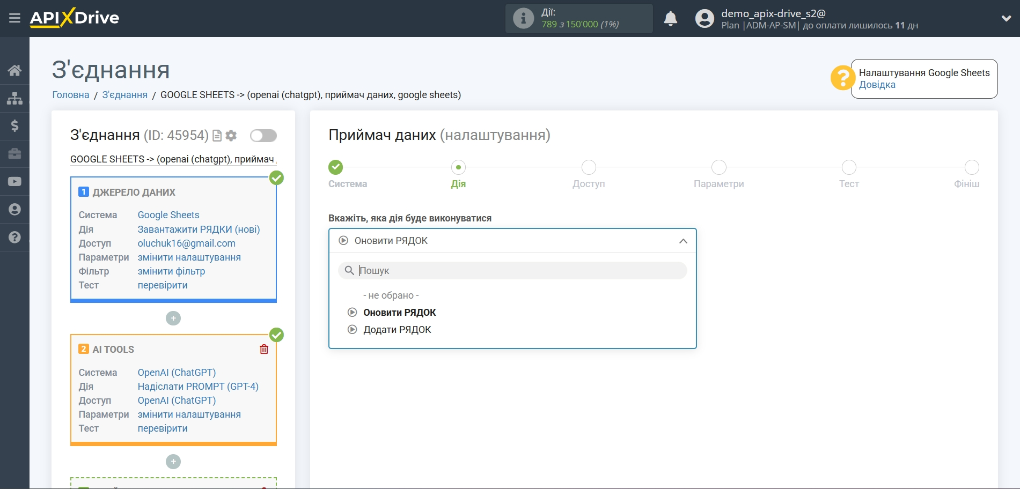The width and height of the screenshot is (1020, 489).
Task: Select the Оновити РЯДОК option
Action: [x=400, y=313]
